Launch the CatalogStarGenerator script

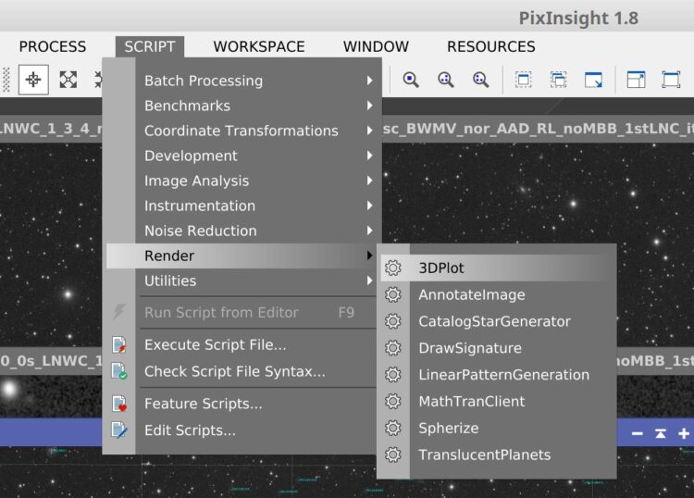point(497,321)
